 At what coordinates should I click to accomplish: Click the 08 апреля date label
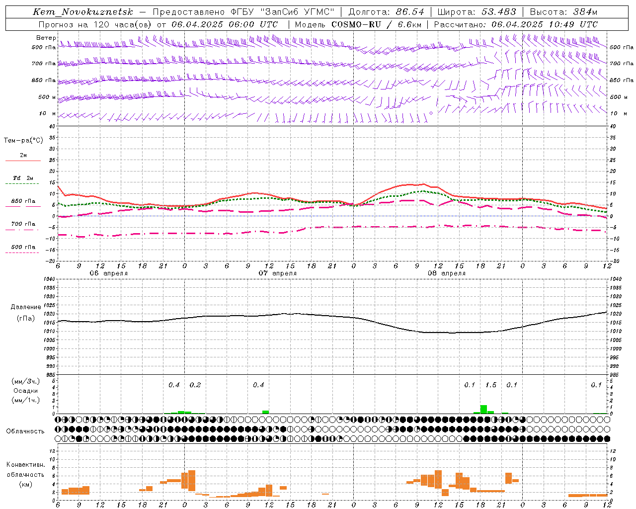tap(446, 273)
